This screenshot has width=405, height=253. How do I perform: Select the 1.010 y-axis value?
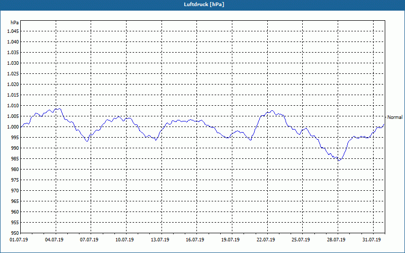[x=14, y=106]
